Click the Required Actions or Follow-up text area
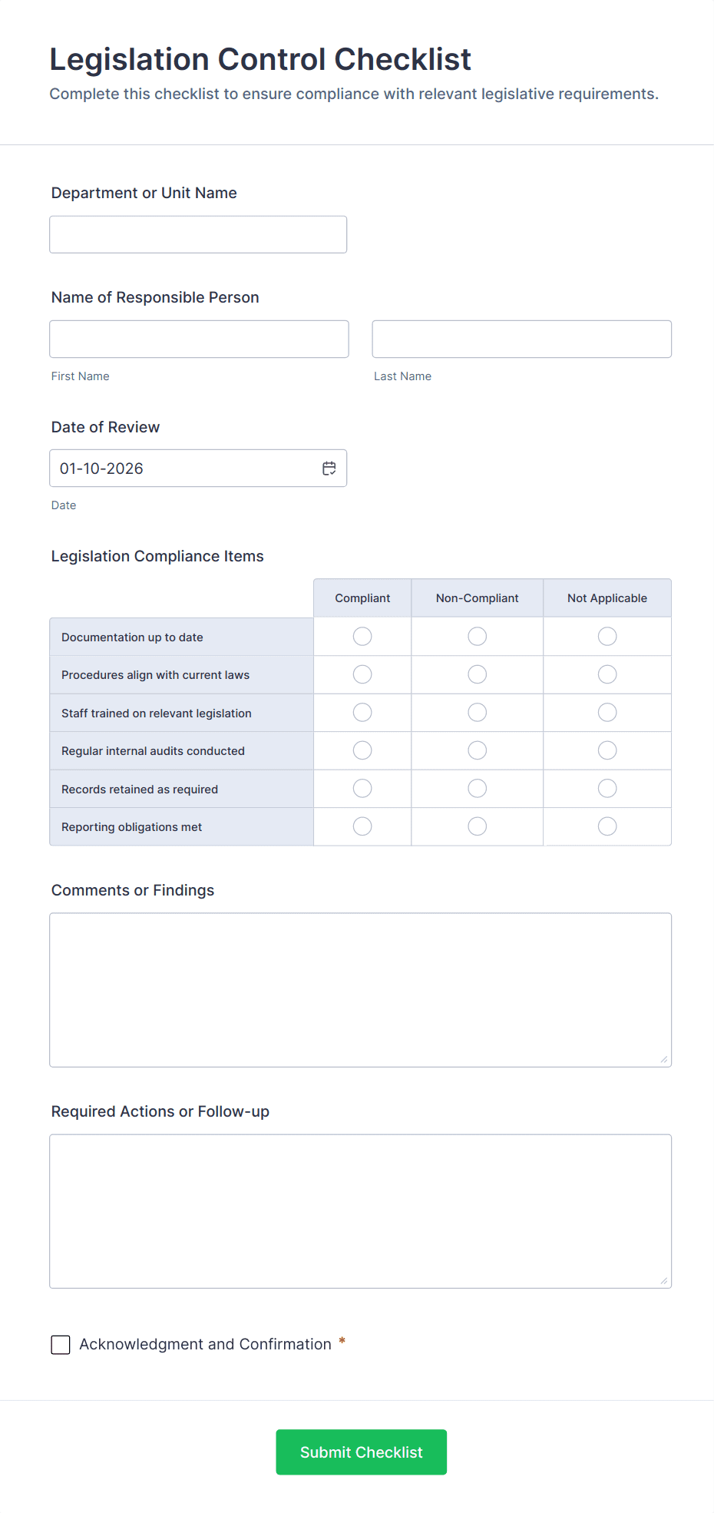This screenshot has height=1513, width=714. click(360, 1210)
